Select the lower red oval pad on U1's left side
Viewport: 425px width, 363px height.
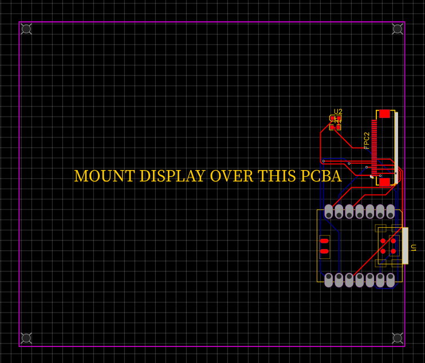pyautogui.click(x=325, y=251)
